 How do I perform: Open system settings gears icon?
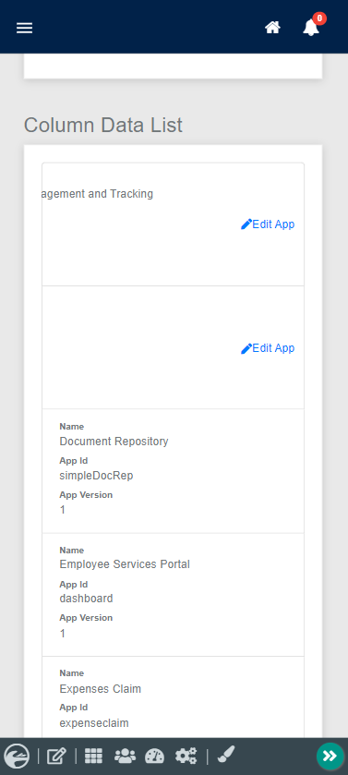pyautogui.click(x=186, y=756)
